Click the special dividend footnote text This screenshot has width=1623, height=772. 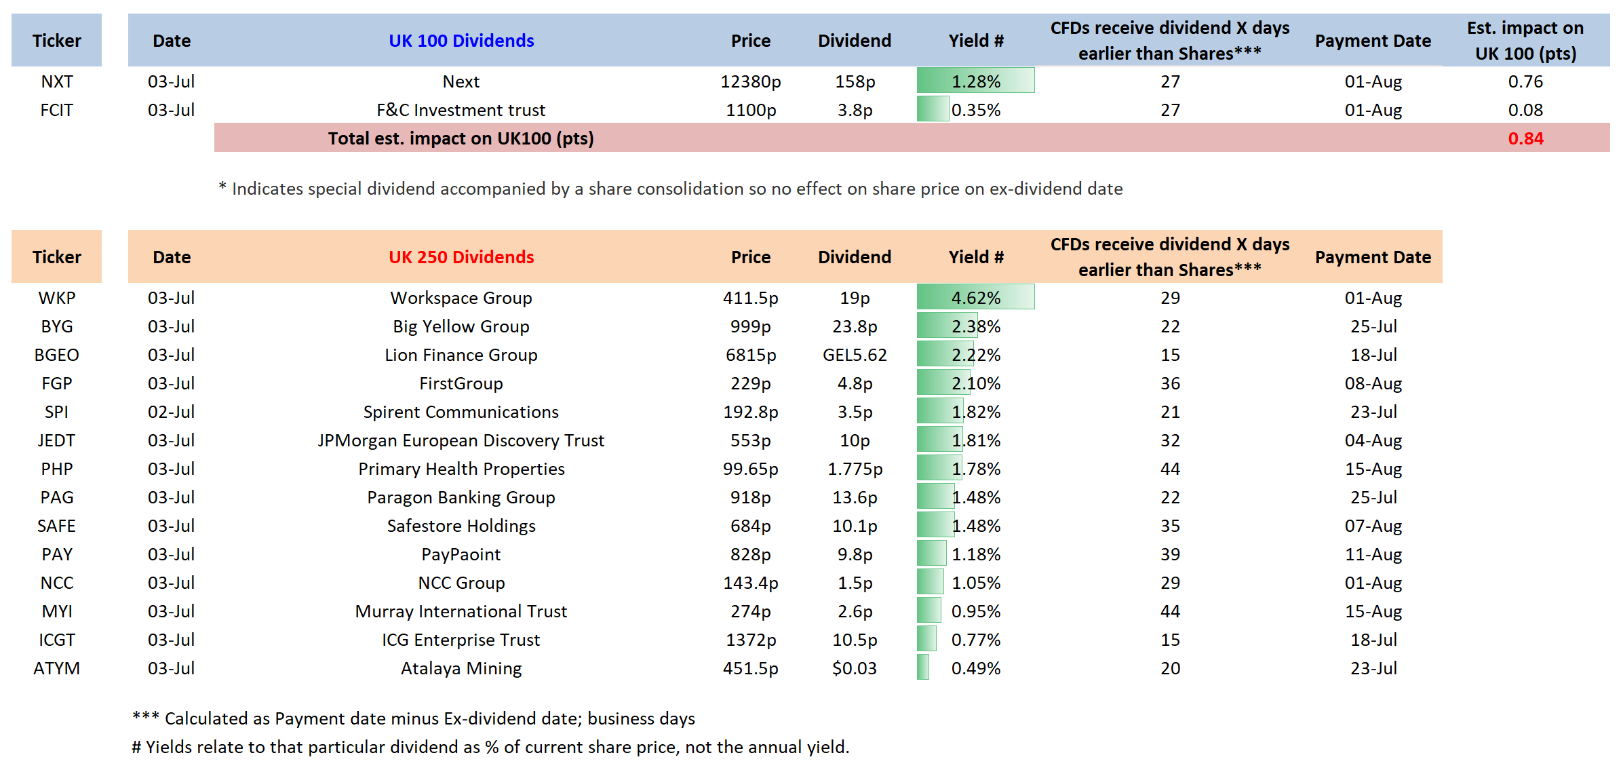click(670, 189)
